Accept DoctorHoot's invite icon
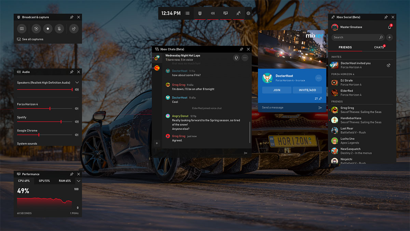 point(389,65)
